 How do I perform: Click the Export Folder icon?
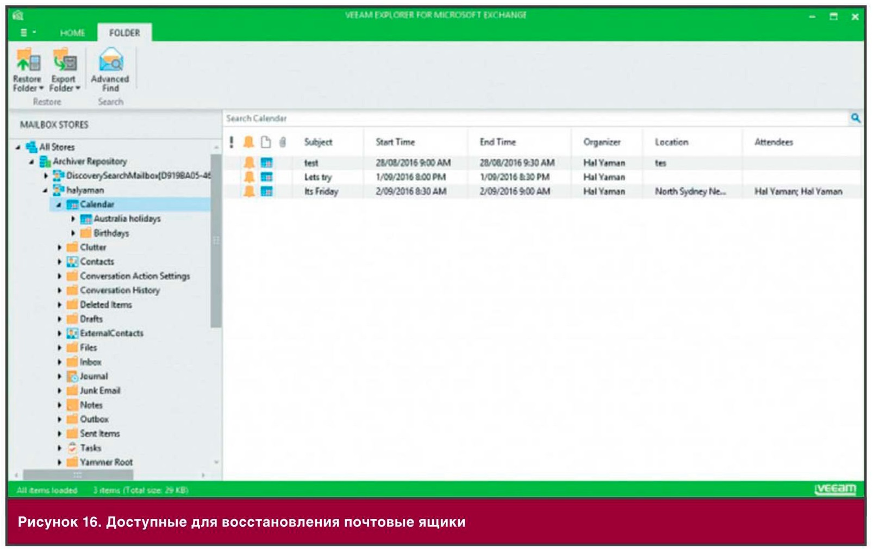coord(64,61)
